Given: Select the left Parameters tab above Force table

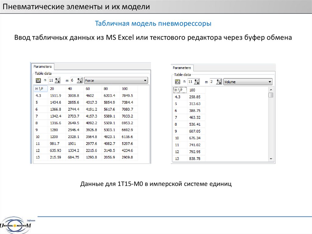Looking at the screenshot, I should point(42,67).
